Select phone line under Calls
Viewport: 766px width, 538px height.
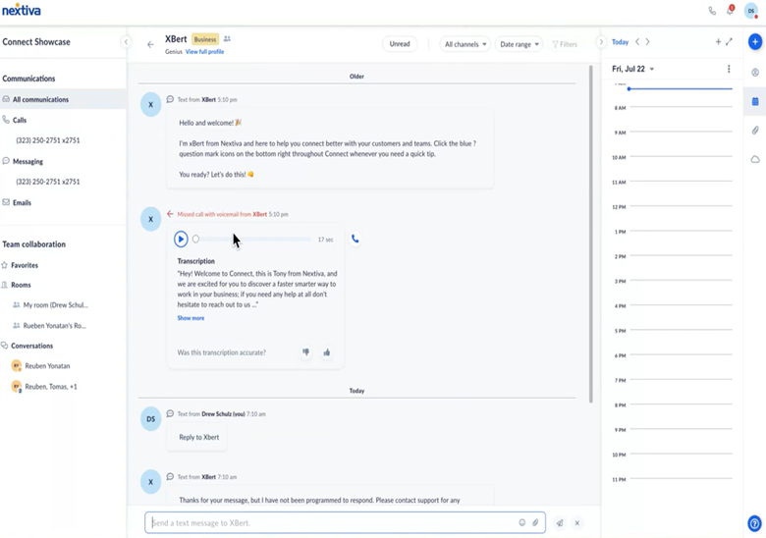click(48, 140)
